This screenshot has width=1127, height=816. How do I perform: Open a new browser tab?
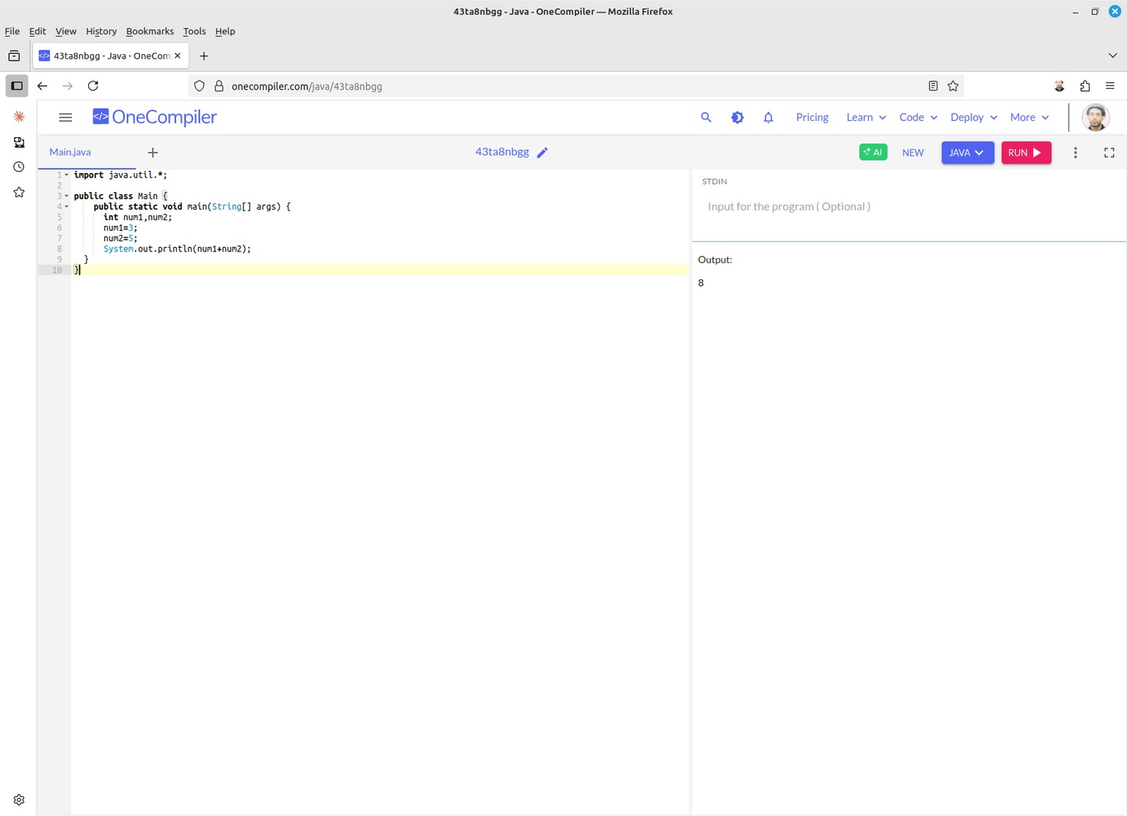[x=204, y=56]
